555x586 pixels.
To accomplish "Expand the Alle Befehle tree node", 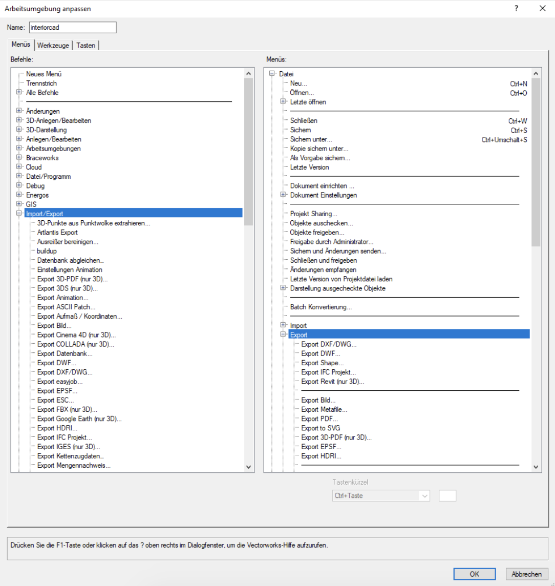I will [x=19, y=92].
